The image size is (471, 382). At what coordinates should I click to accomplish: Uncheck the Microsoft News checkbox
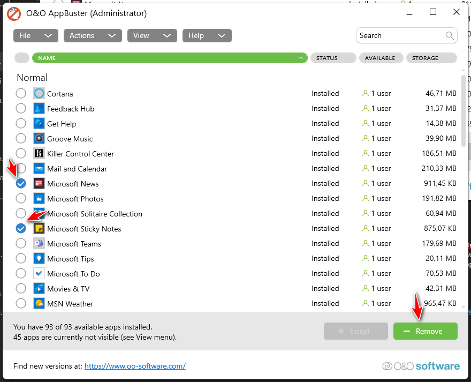[21, 184]
